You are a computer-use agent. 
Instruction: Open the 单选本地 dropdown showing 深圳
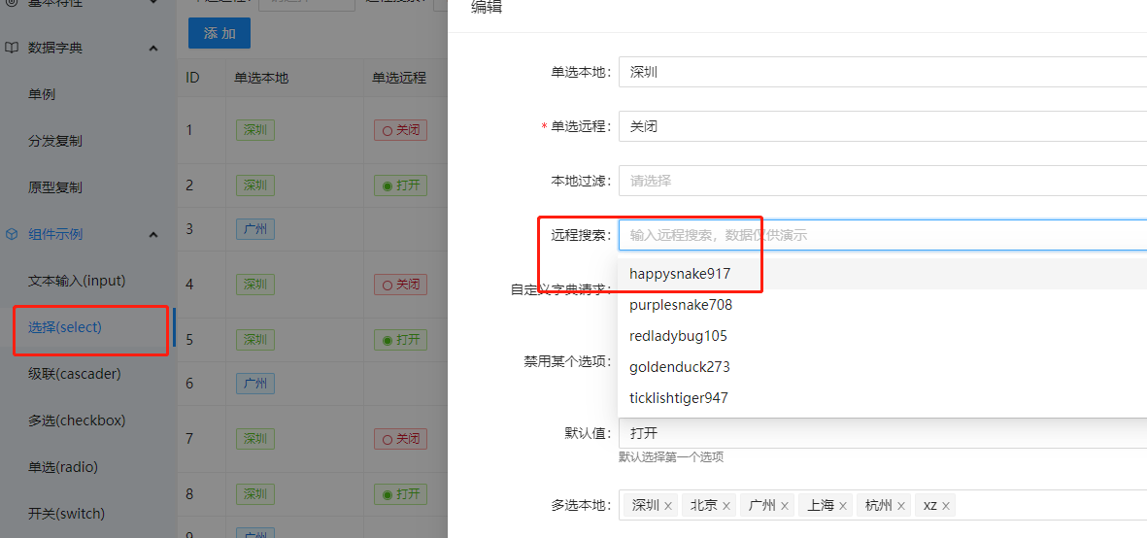pyautogui.click(x=882, y=73)
